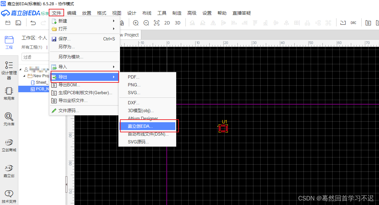This screenshot has height=205, width=379.
Task: Open the 嘉立创 JLC sidebar item
Action: pyautogui.click(x=9, y=171)
